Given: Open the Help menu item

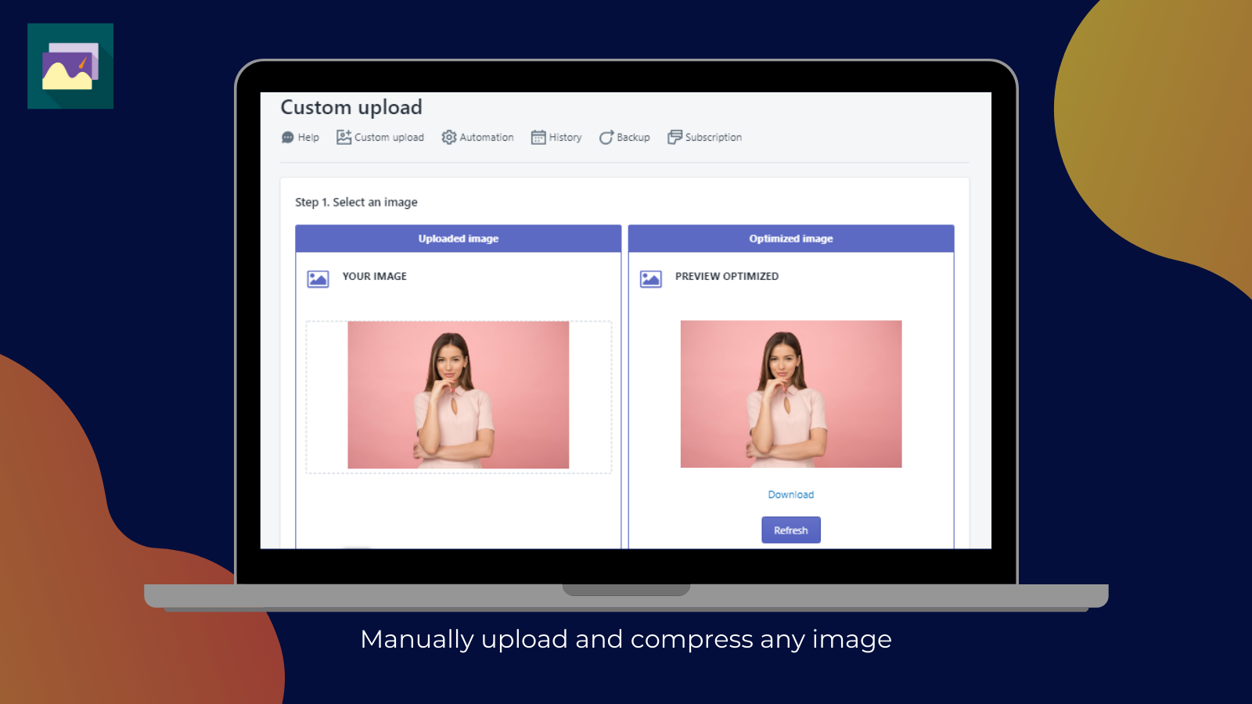Looking at the screenshot, I should (x=300, y=138).
